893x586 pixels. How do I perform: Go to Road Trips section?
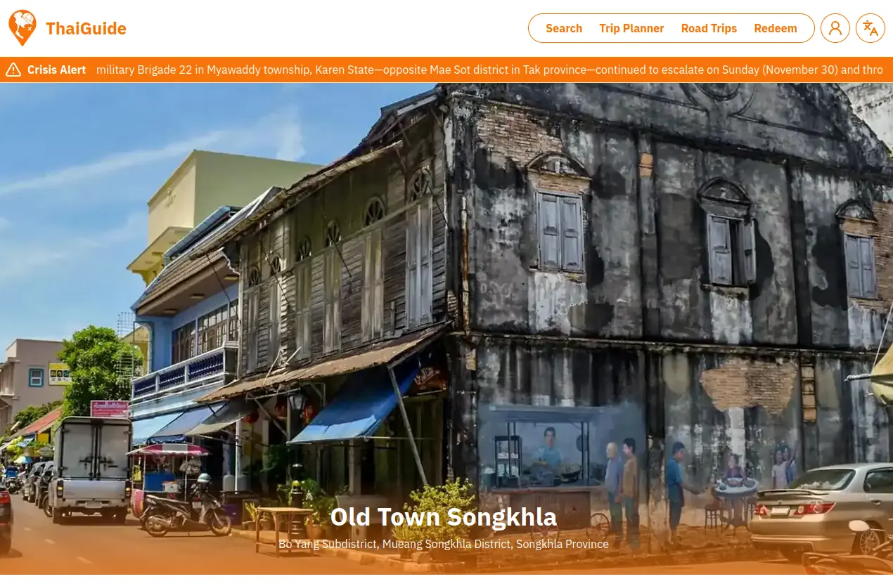(x=708, y=28)
